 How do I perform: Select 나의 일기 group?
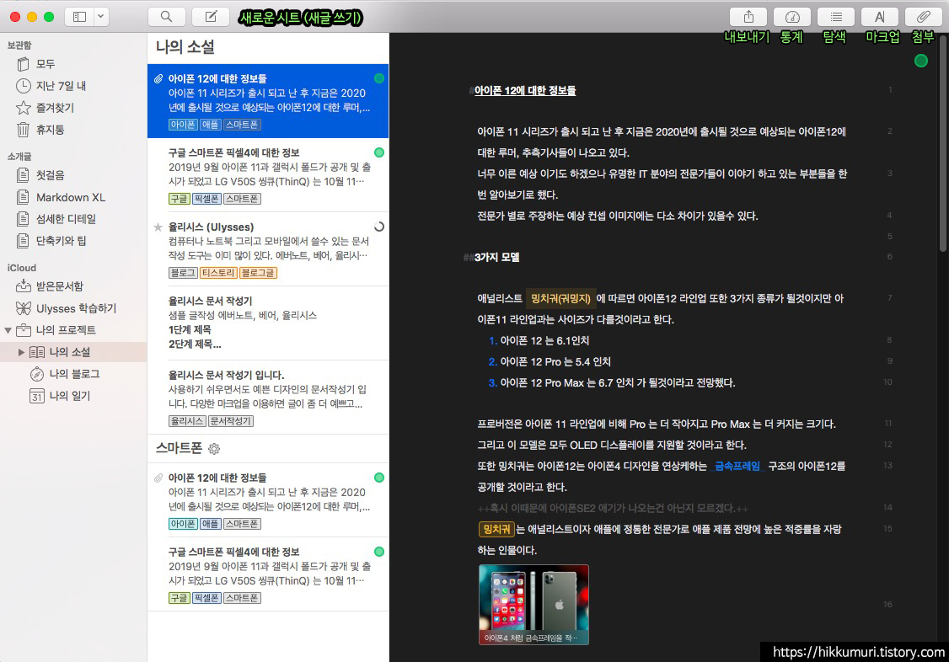72,395
